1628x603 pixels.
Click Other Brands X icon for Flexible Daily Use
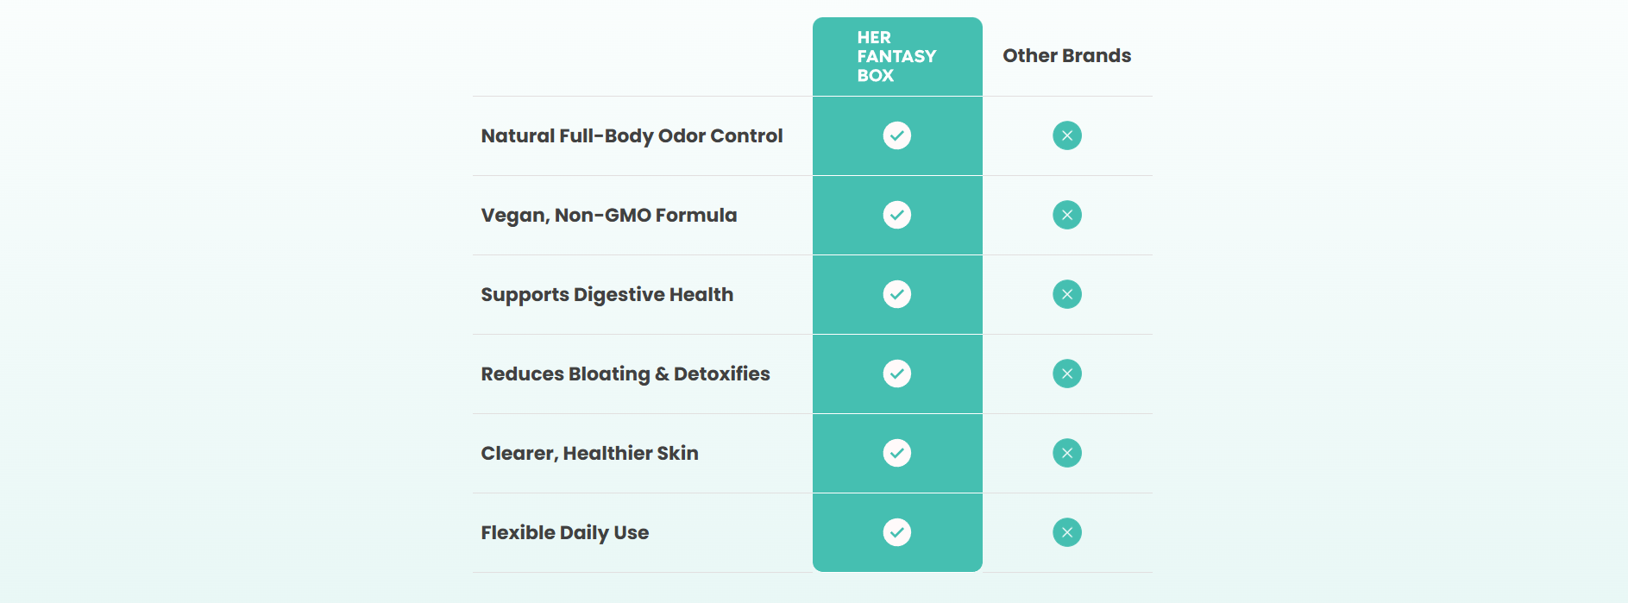click(1066, 532)
